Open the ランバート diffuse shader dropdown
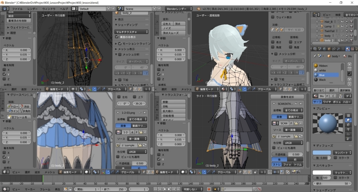 [x=342, y=152]
